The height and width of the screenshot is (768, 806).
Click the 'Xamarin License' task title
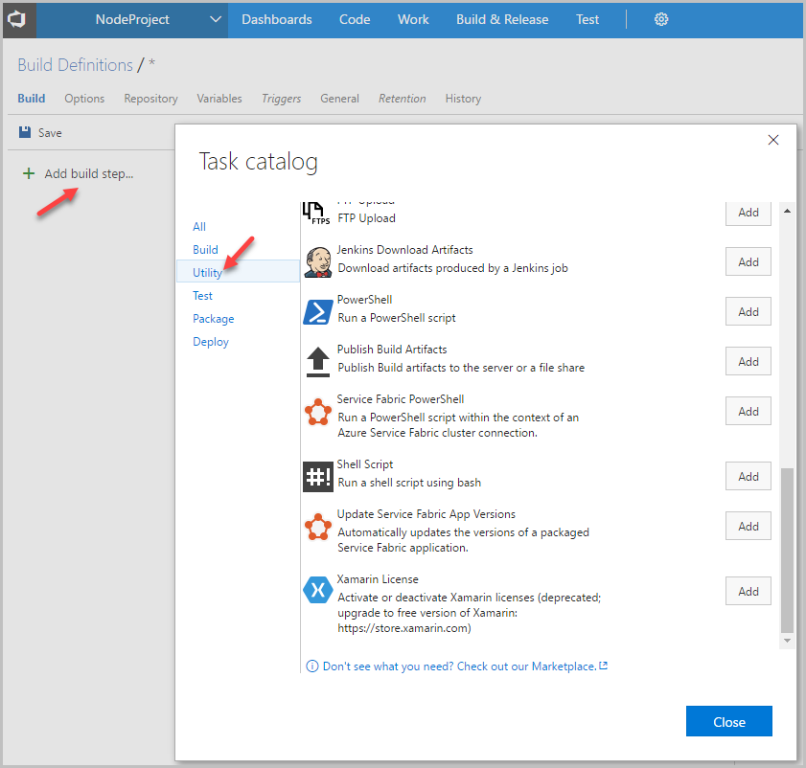point(378,579)
